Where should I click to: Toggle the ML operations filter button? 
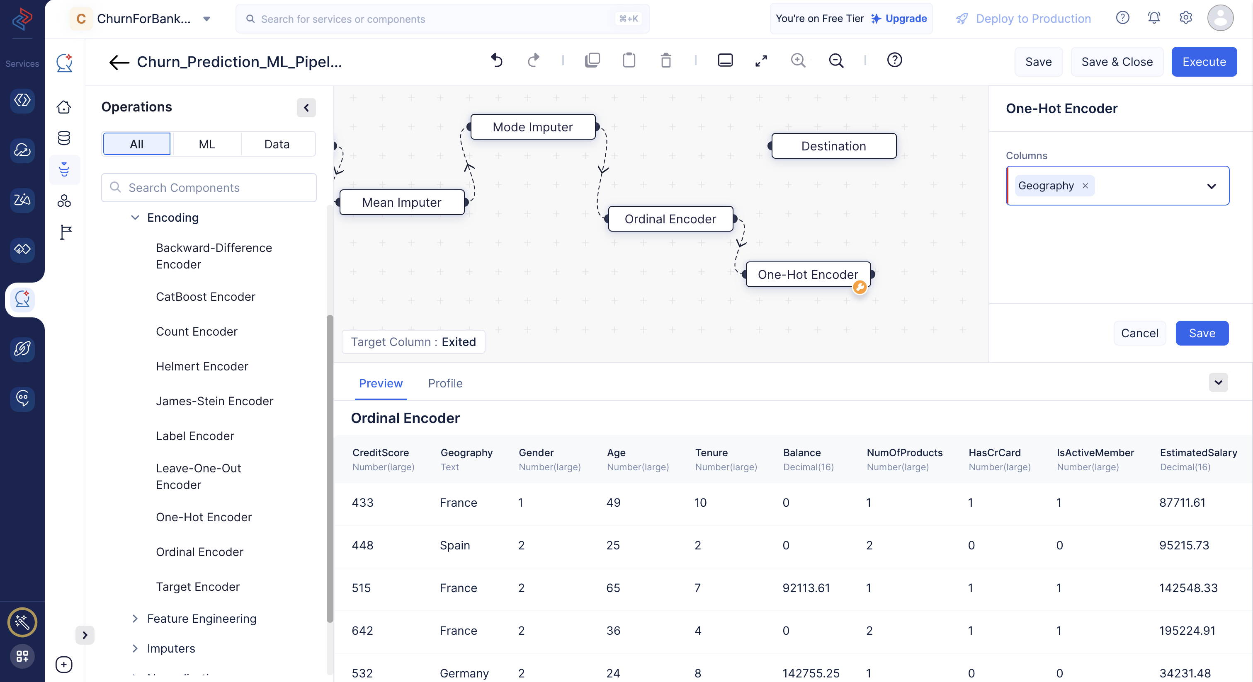(206, 145)
